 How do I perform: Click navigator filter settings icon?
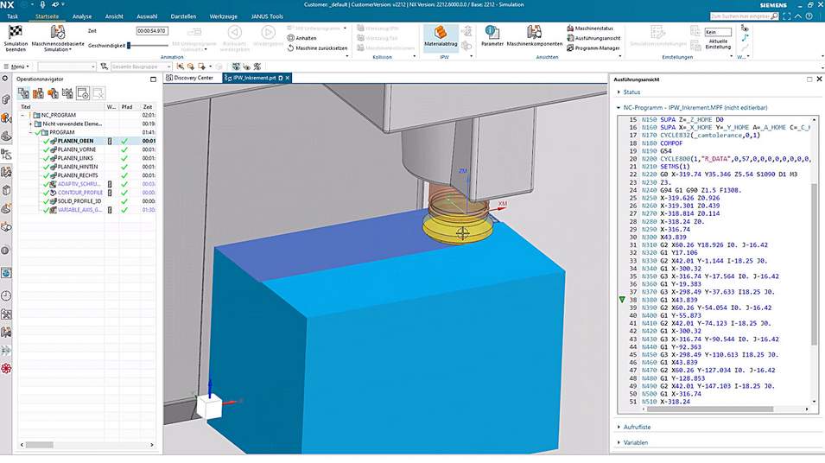[83, 93]
